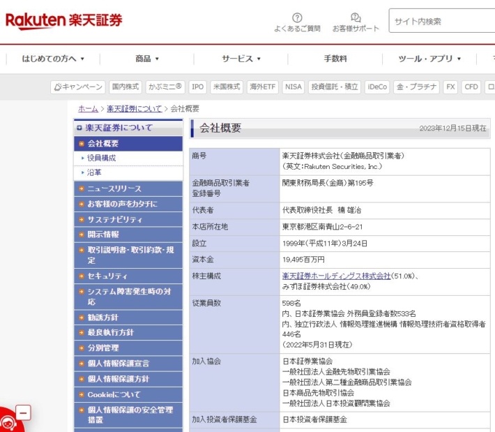Select the 2023年12月15日現在 date text
The height and width of the screenshot is (432, 495).
tap(452, 128)
